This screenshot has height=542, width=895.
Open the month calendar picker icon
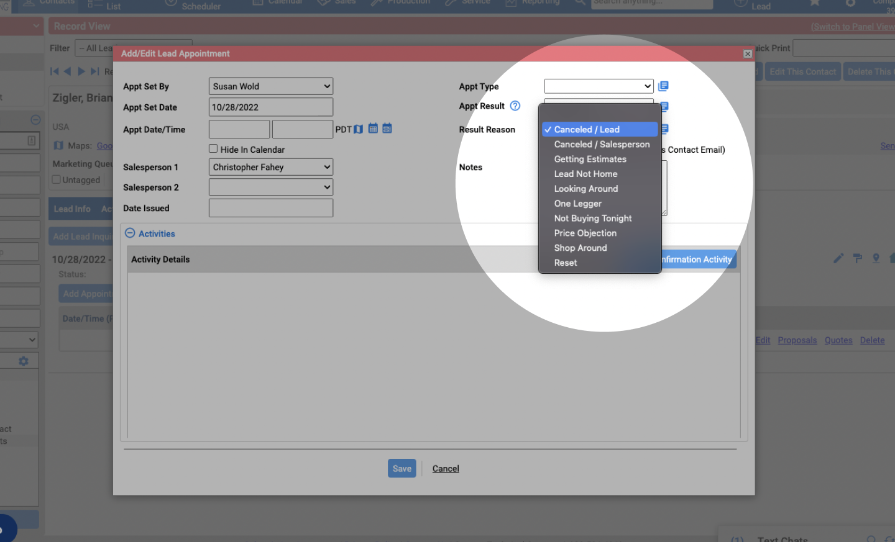tap(373, 129)
